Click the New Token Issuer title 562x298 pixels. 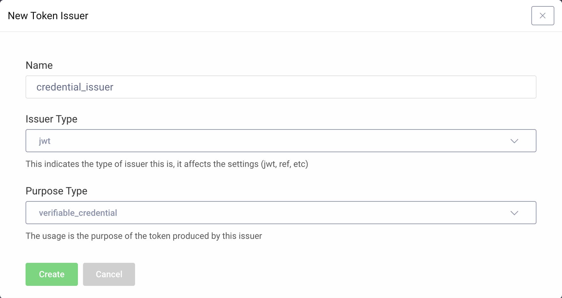(x=48, y=15)
